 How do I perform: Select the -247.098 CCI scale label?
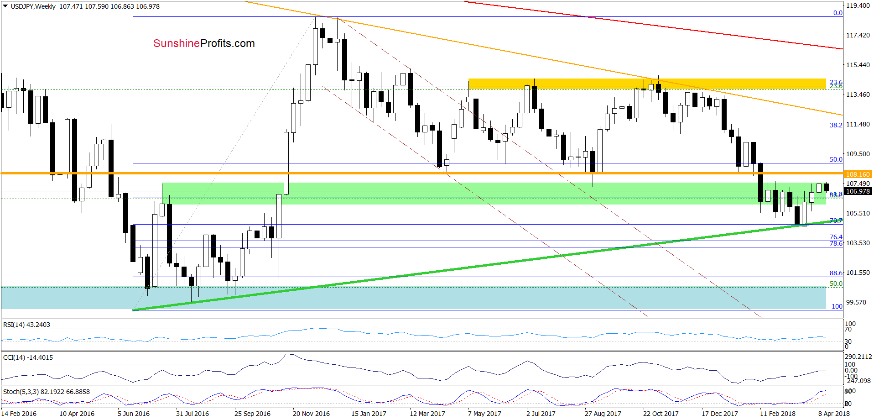[x=858, y=381]
